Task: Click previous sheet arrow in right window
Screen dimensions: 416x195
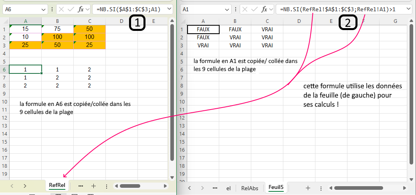Action: point(190,188)
